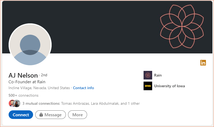
Task: Click the first mutual connection's photo
Action: 12,103
